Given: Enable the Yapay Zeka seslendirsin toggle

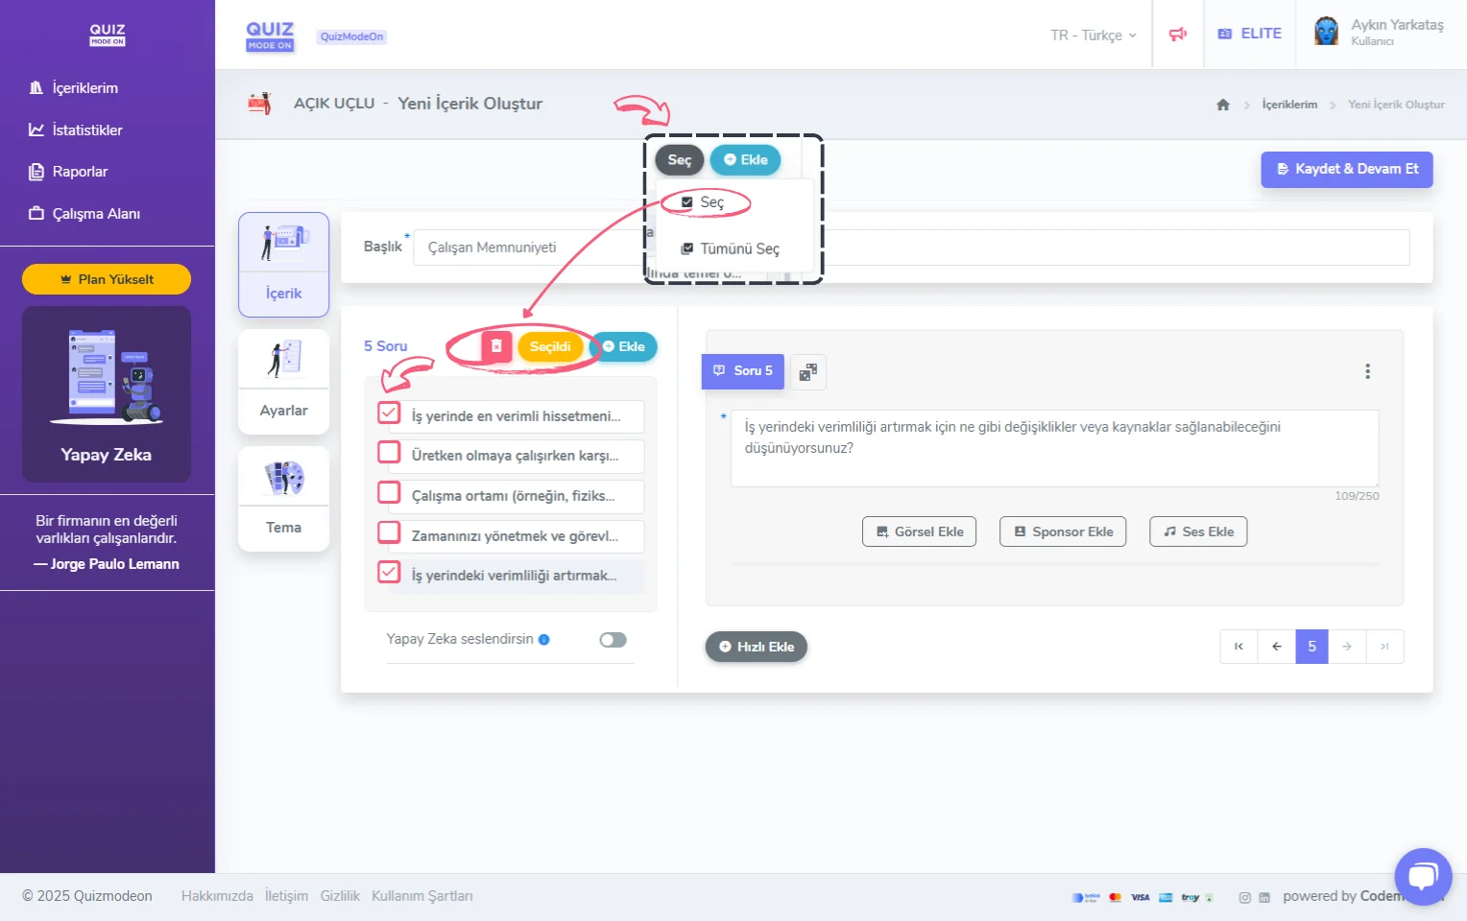Looking at the screenshot, I should click(613, 640).
